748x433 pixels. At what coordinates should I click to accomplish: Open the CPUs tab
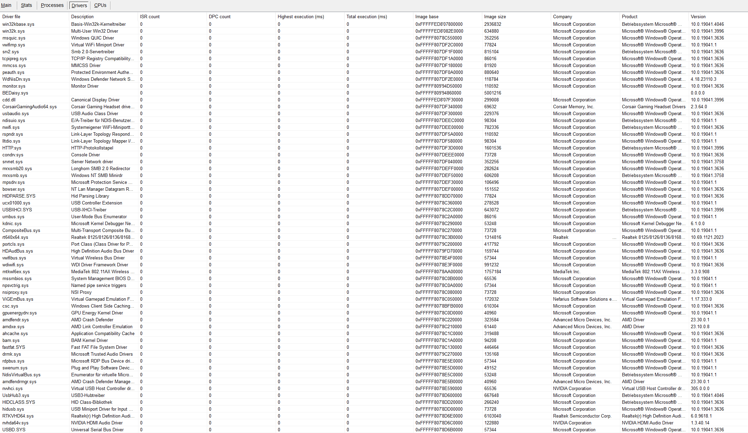[x=100, y=5]
